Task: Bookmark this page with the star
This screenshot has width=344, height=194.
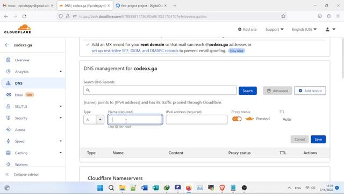Action: point(283,16)
